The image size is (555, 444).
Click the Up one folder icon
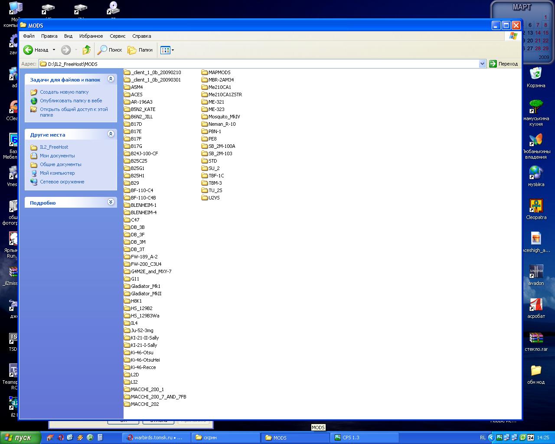pyautogui.click(x=87, y=50)
